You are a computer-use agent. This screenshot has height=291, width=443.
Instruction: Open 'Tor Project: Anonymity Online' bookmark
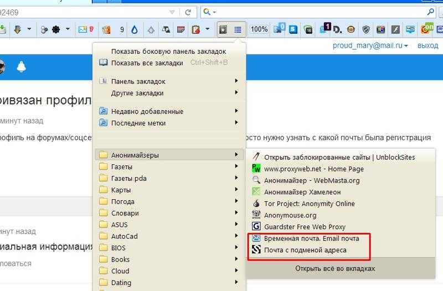click(x=341, y=204)
